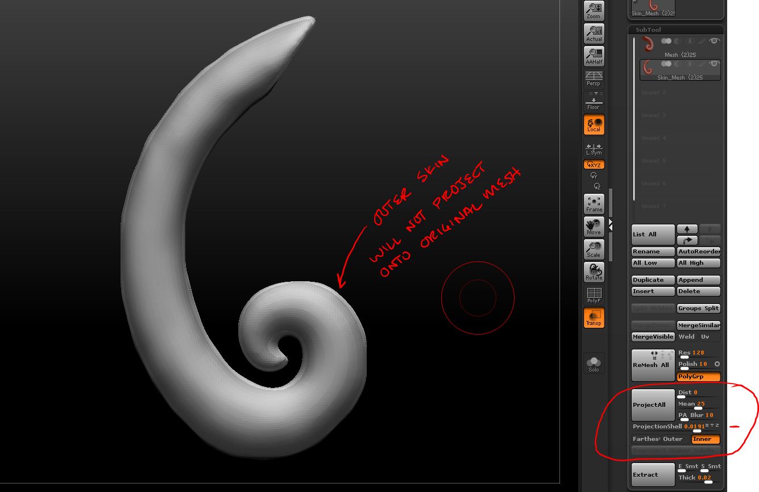Hide Skin_Mesh (2)25 subtool with eye icon

(x=714, y=64)
